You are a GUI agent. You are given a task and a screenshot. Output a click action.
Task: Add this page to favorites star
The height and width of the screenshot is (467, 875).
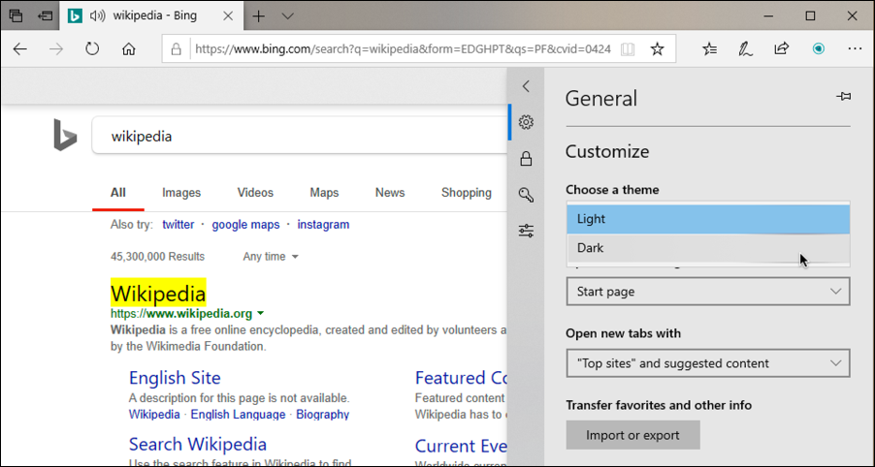pyautogui.click(x=657, y=49)
